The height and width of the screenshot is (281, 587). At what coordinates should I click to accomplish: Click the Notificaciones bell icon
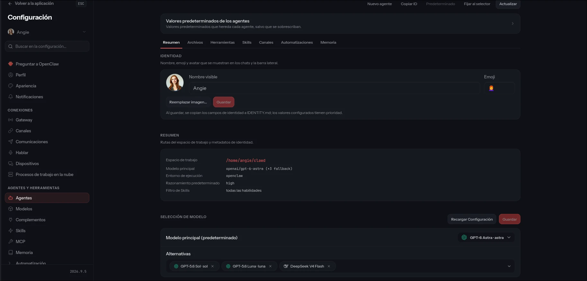pos(11,97)
